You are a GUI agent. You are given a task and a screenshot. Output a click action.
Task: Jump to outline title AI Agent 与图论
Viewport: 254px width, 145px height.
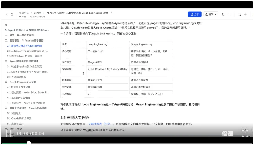tap(27, 30)
